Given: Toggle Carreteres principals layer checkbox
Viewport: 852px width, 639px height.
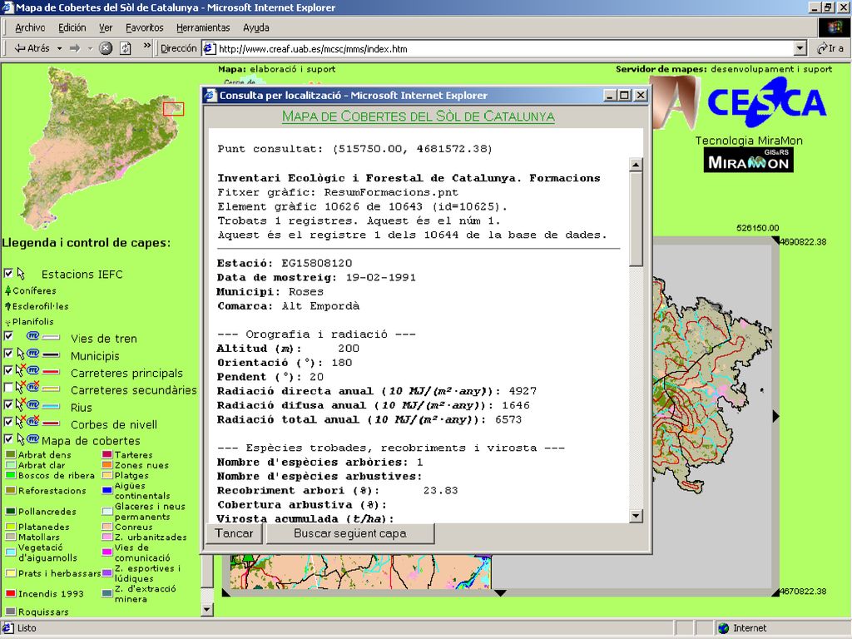Looking at the screenshot, I should point(8,370).
